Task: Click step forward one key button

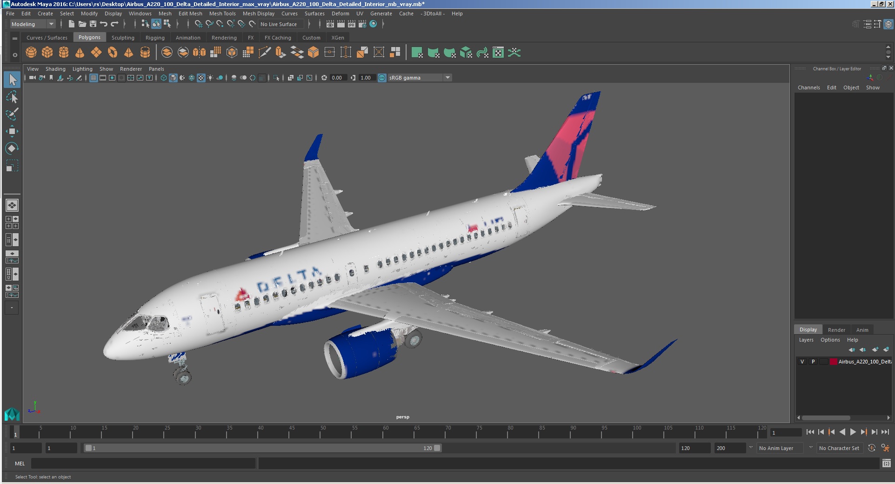Action: click(x=864, y=432)
